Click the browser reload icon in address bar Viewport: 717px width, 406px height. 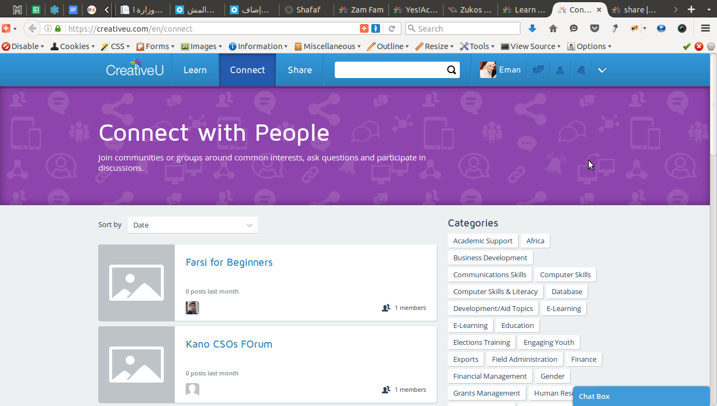392,28
